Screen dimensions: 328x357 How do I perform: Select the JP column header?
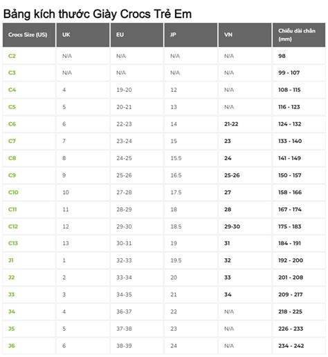pyautogui.click(x=173, y=35)
